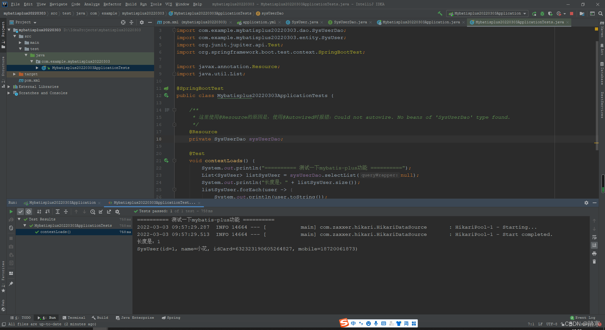Image resolution: width=605 pixels, height=330 pixels.
Task: Click the Rerun application icon in top toolbar
Action: click(x=534, y=14)
